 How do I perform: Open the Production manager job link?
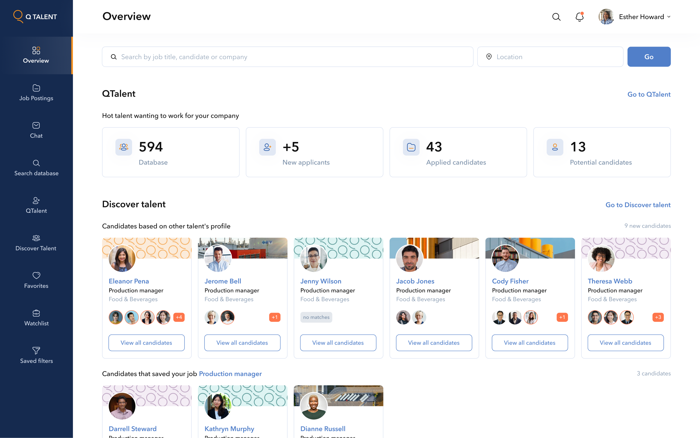pos(230,374)
